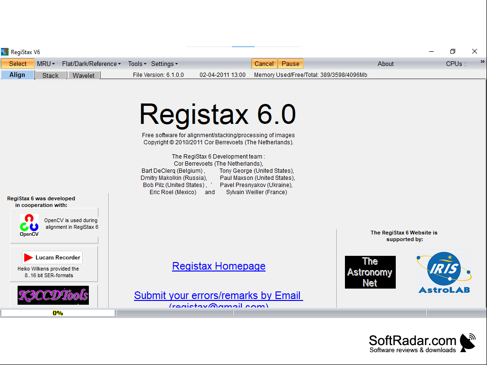Click the Pause button

[x=290, y=64]
